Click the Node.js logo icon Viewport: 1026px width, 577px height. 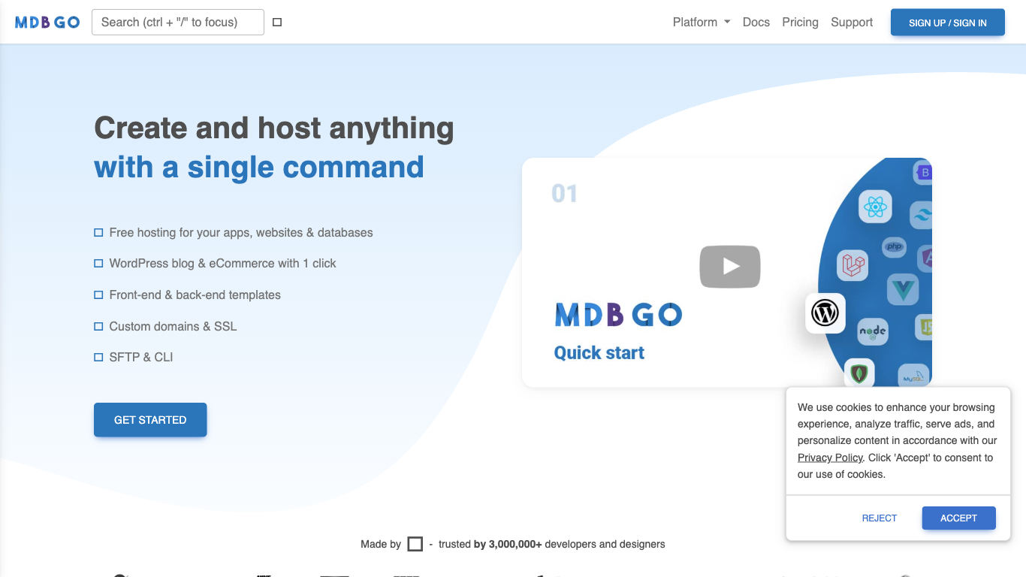pyautogui.click(x=873, y=331)
